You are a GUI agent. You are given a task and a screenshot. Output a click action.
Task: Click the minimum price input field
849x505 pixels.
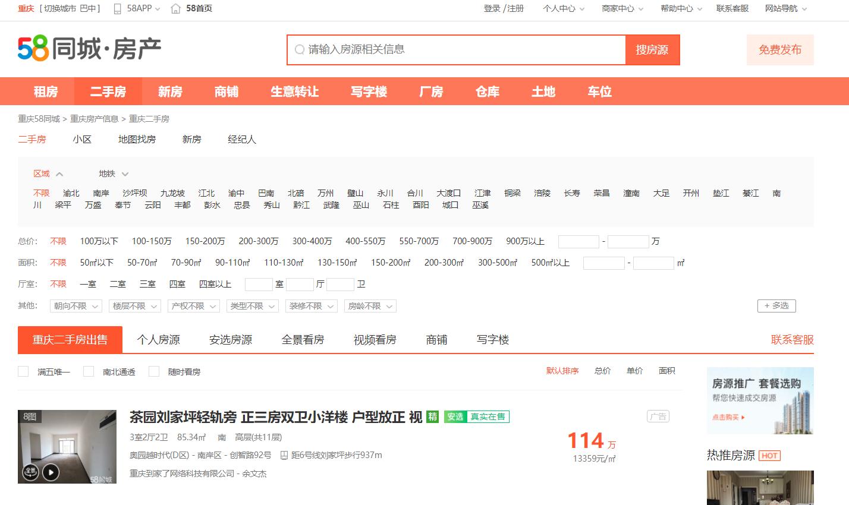point(578,241)
